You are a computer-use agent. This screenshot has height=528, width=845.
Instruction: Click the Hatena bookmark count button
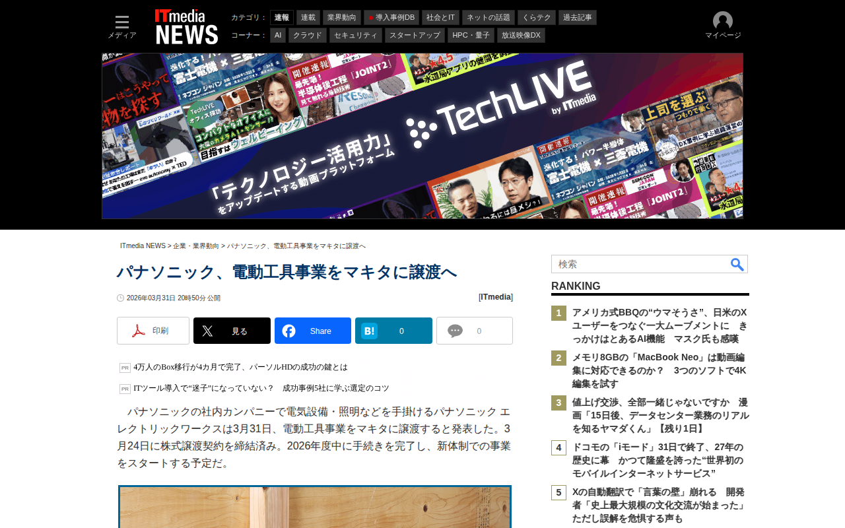393,331
